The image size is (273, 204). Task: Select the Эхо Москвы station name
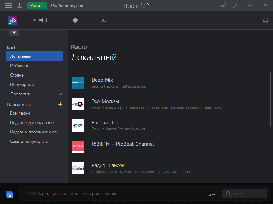click(x=105, y=101)
